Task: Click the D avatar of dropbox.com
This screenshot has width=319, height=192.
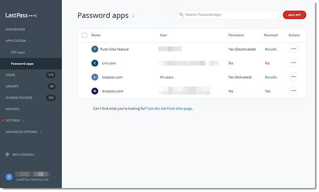Action: [95, 91]
